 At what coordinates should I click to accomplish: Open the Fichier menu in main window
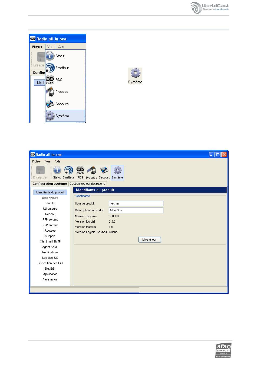(x=37, y=161)
